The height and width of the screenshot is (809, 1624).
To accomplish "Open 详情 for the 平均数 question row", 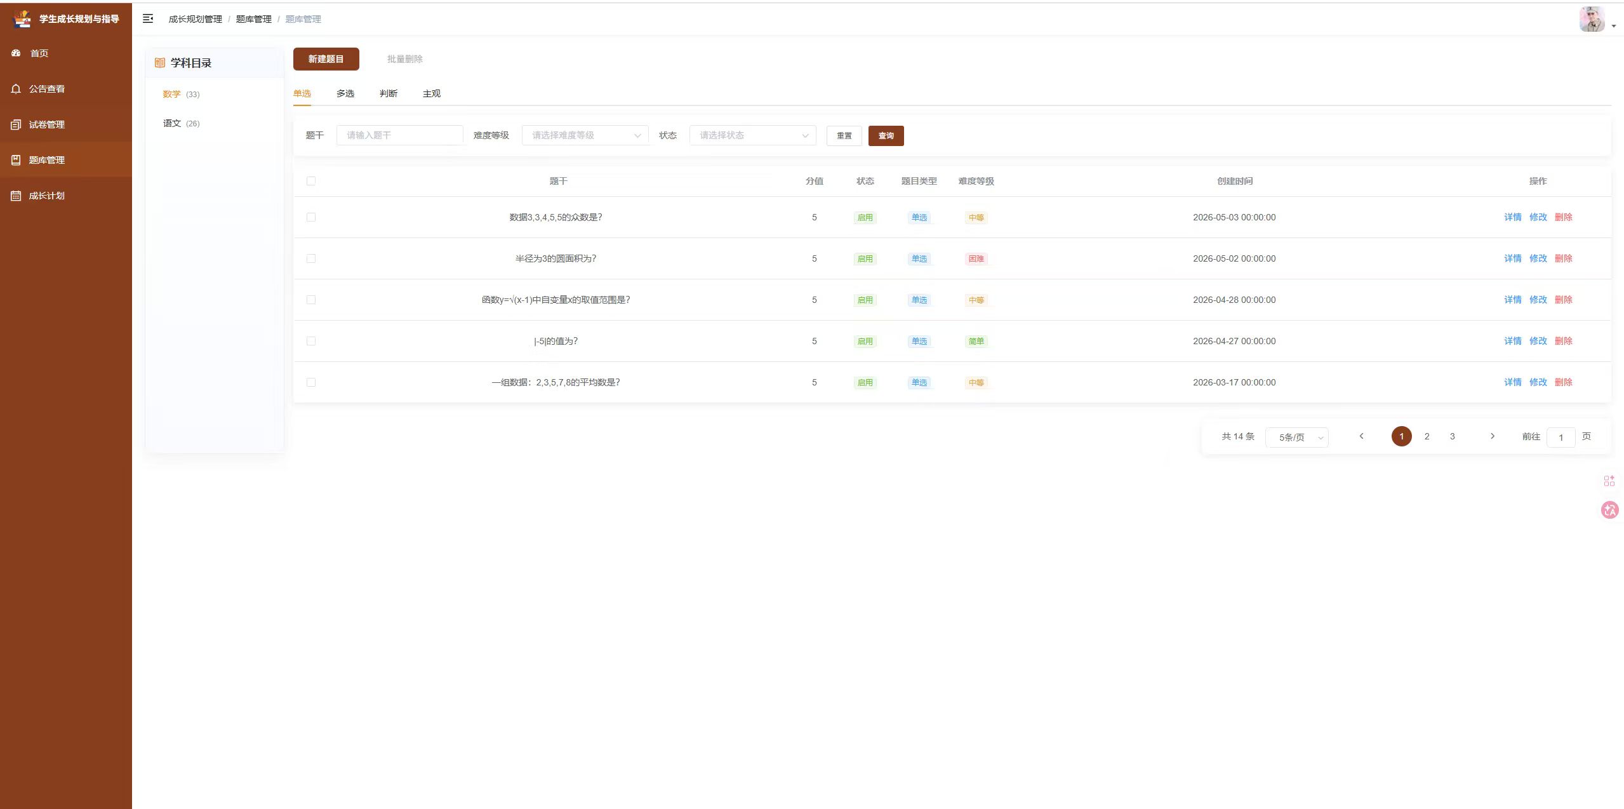I will pos(1513,382).
